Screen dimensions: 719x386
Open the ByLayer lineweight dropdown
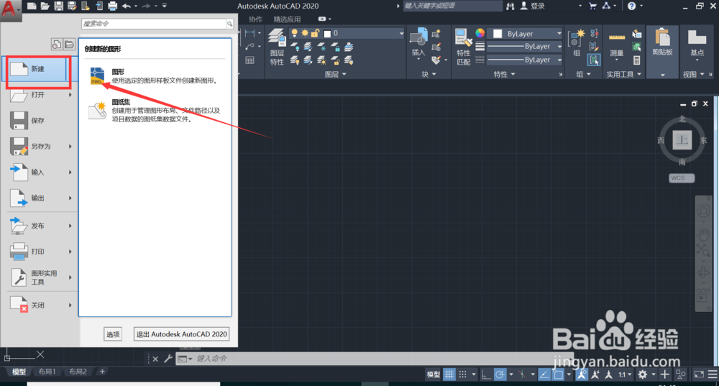(x=525, y=47)
